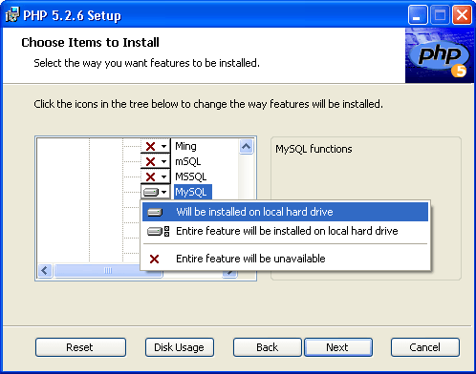Click the 'Choose Items to Install' heading
Viewport: 476px width, 374px height.
90,42
